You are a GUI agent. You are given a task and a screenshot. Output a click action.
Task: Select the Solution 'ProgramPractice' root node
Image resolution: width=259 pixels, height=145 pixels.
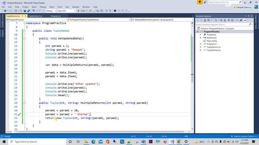click(x=217, y=29)
